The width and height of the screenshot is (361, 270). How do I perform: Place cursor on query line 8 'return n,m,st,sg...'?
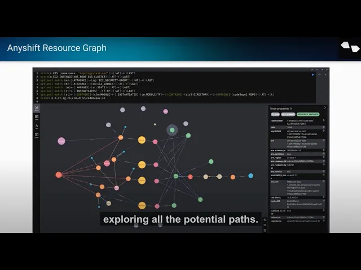click(x=73, y=98)
